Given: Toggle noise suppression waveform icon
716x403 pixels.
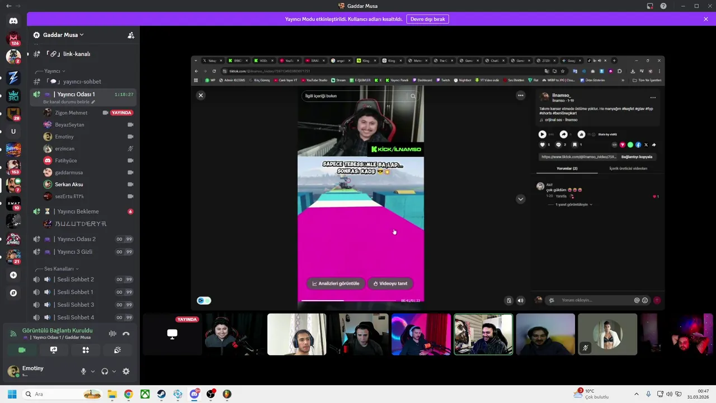Looking at the screenshot, I should click(x=112, y=334).
